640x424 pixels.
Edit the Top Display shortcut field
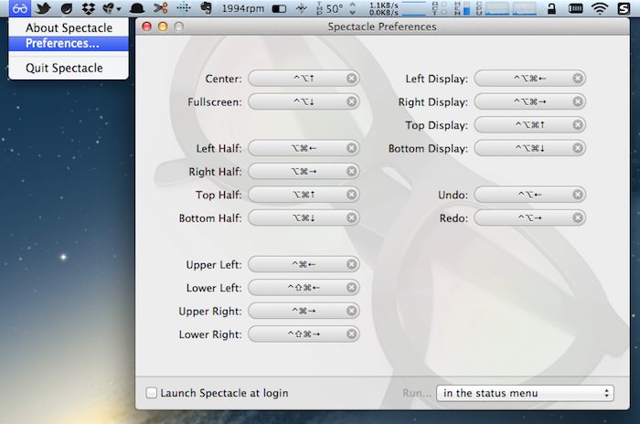tap(529, 124)
